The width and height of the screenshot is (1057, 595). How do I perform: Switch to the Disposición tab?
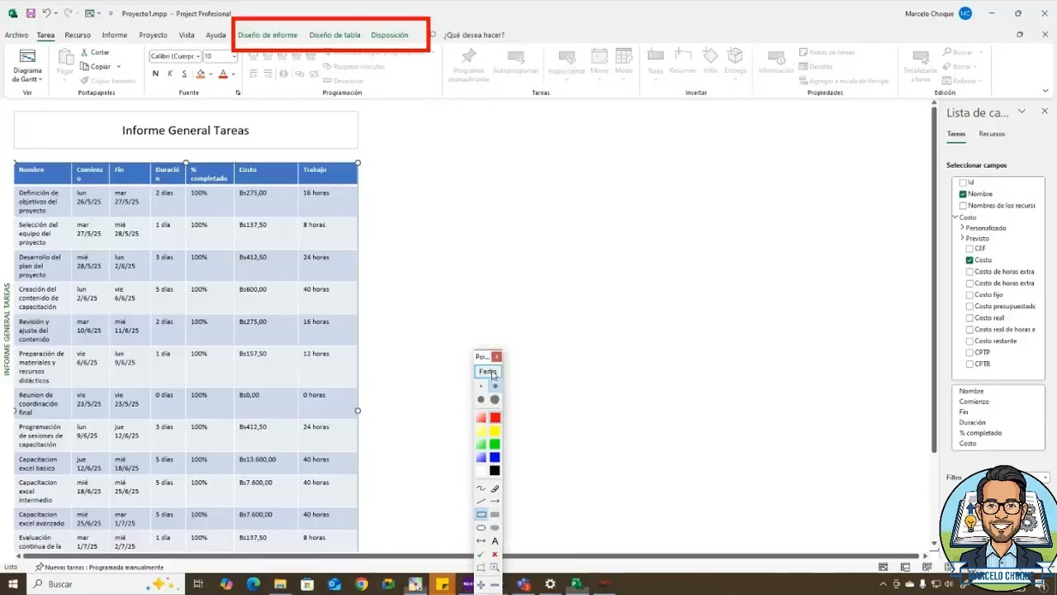390,35
